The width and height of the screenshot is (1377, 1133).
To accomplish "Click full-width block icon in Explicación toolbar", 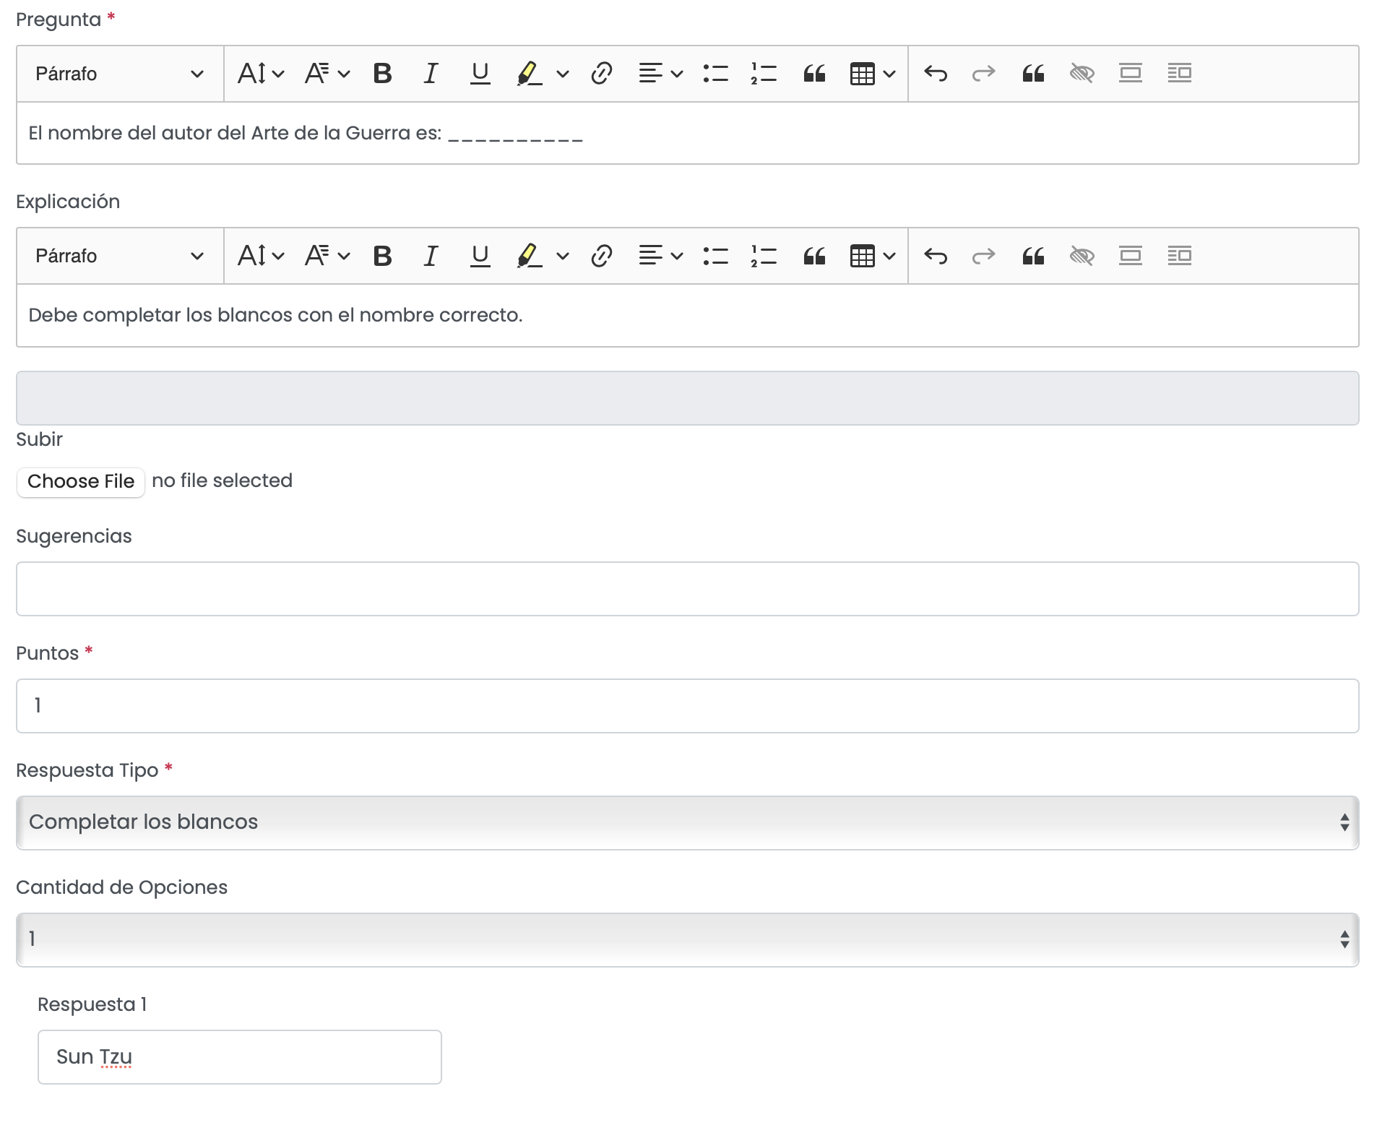I will (1131, 256).
